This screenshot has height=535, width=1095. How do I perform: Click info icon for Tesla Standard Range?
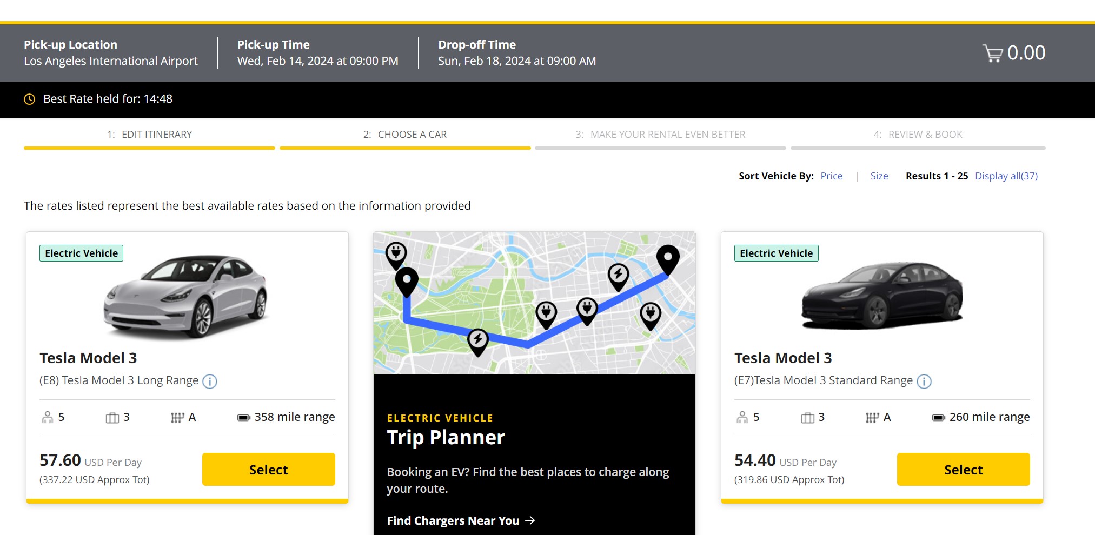tap(924, 382)
